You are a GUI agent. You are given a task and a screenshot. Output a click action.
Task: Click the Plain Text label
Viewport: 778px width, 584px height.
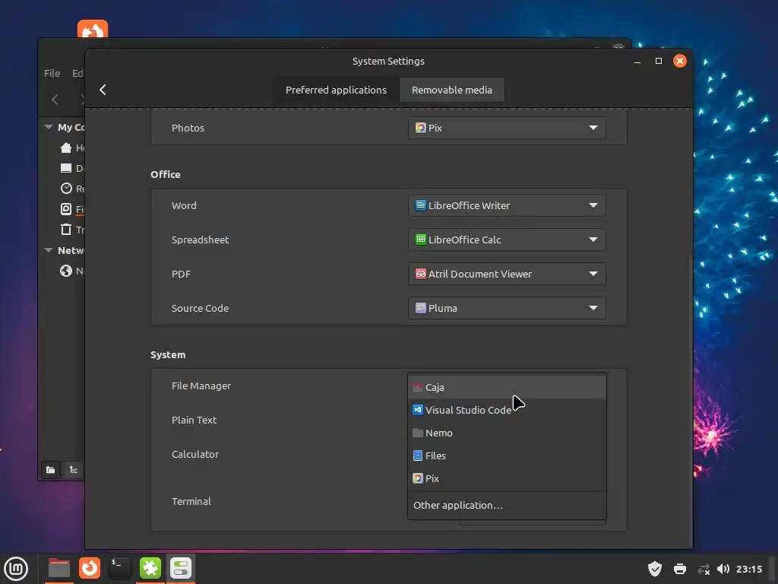click(x=194, y=420)
